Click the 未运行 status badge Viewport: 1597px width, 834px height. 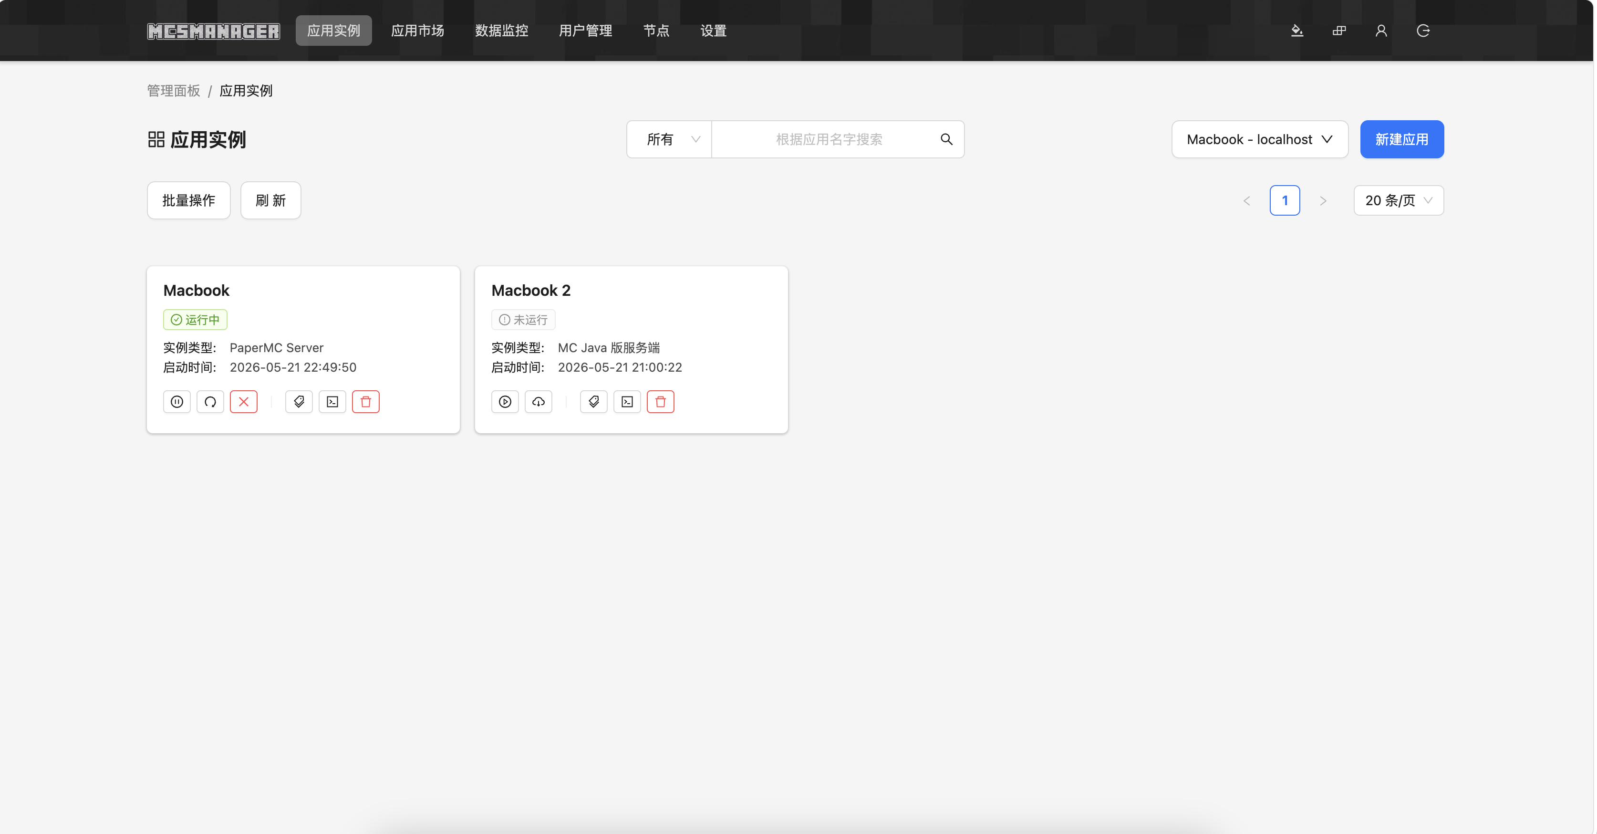pyautogui.click(x=523, y=320)
